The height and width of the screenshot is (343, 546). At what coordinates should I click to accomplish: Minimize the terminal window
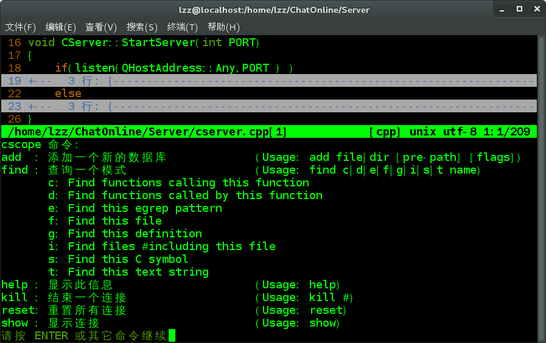(x=502, y=10)
